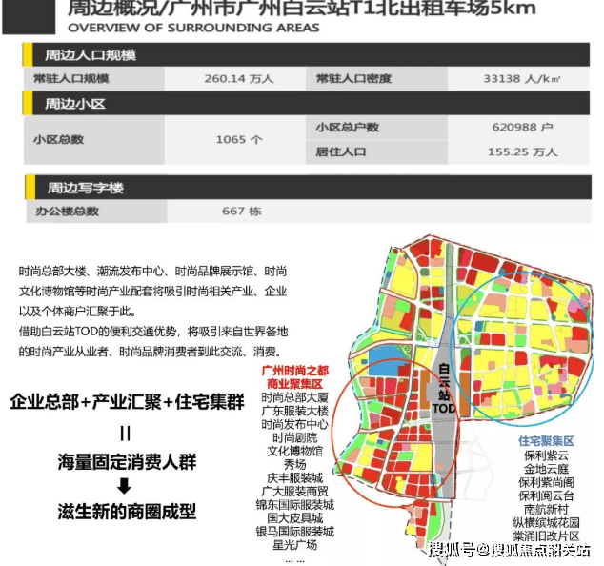Viewport: 604px width, 566px height.
Task: Click the blue '住宅聚集区' label
Action: pos(546,441)
